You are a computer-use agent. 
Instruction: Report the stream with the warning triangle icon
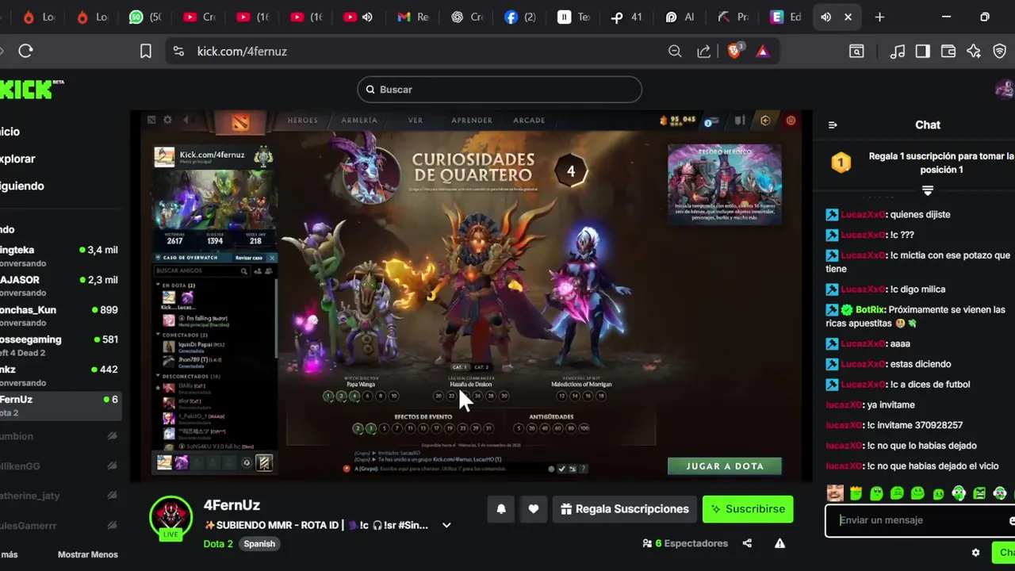pyautogui.click(x=780, y=543)
